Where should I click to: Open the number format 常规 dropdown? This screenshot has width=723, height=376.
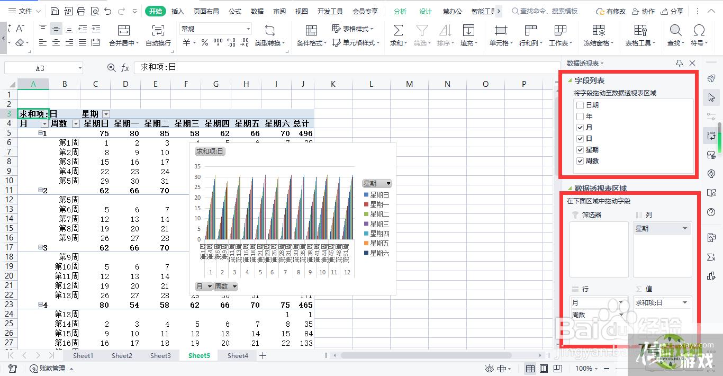coord(248,29)
